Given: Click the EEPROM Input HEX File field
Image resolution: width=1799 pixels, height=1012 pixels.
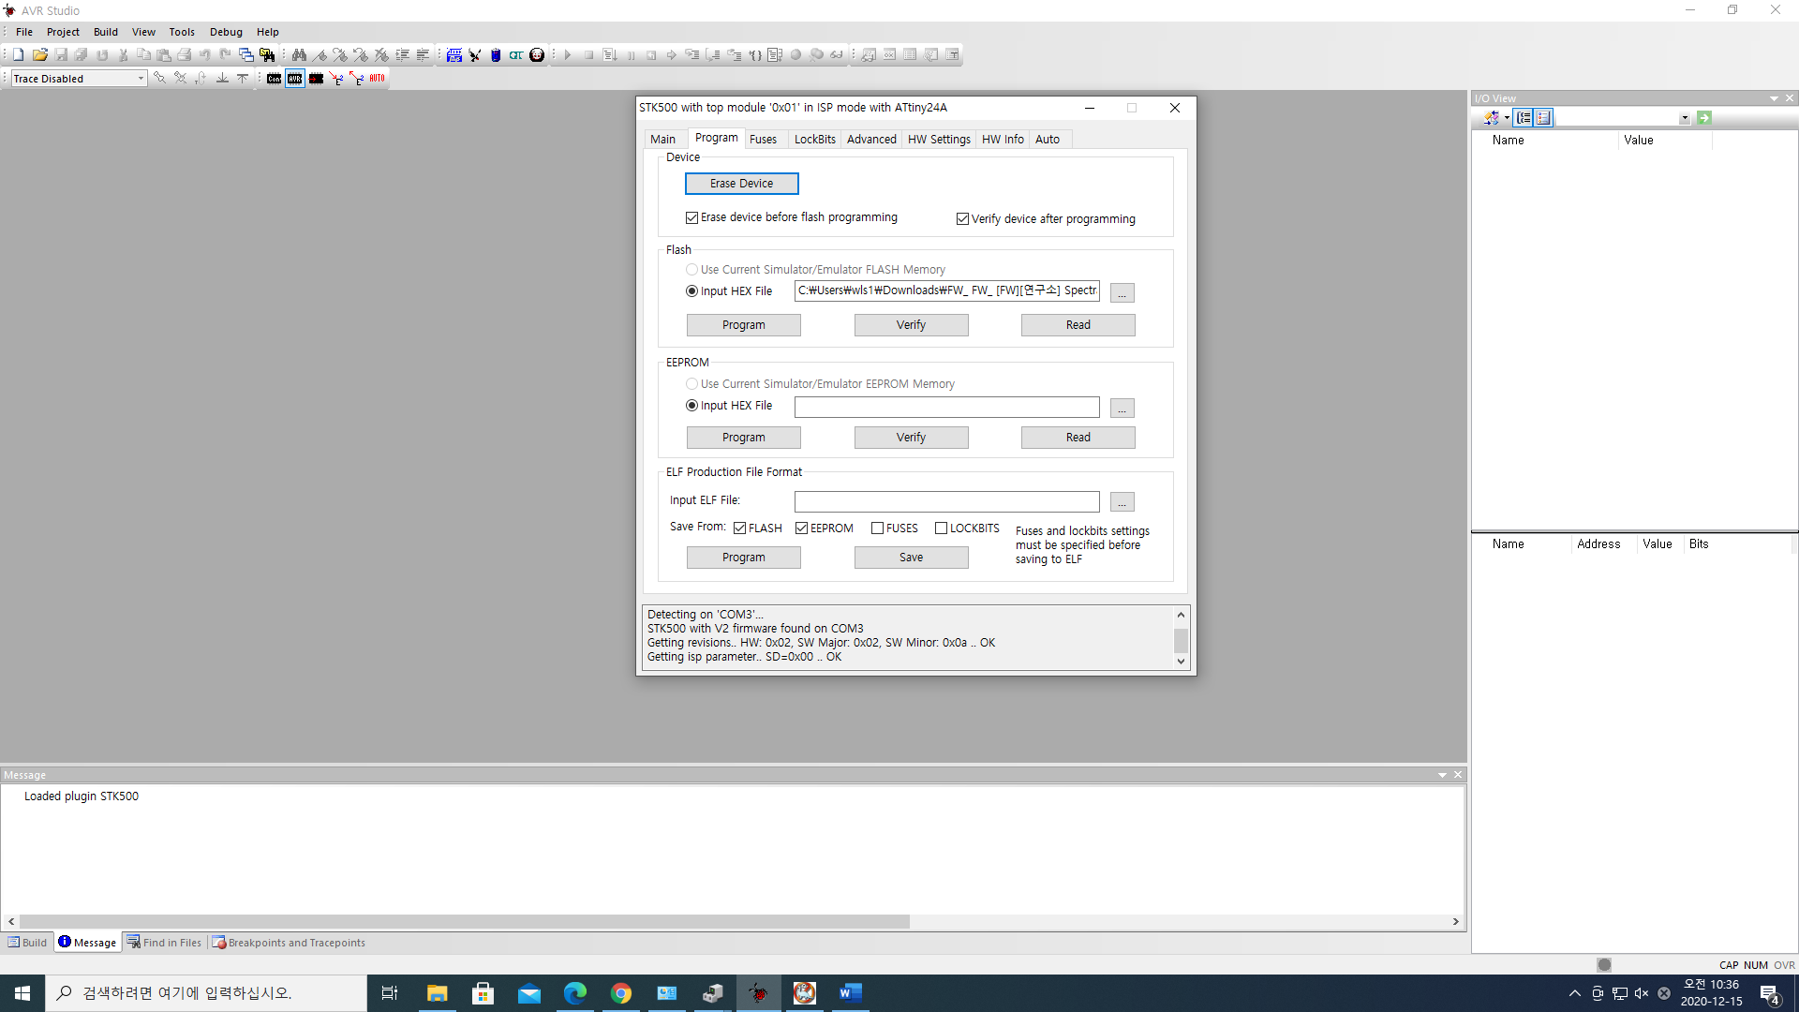Looking at the screenshot, I should coord(946,407).
